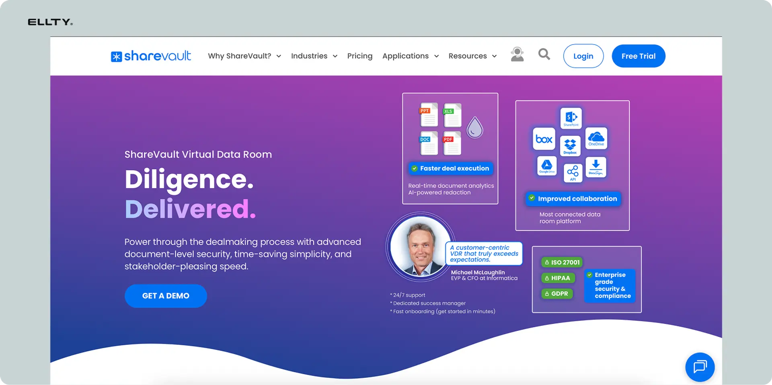Click the GET A DEMO button
Viewport: 772px width, 385px height.
tap(166, 296)
